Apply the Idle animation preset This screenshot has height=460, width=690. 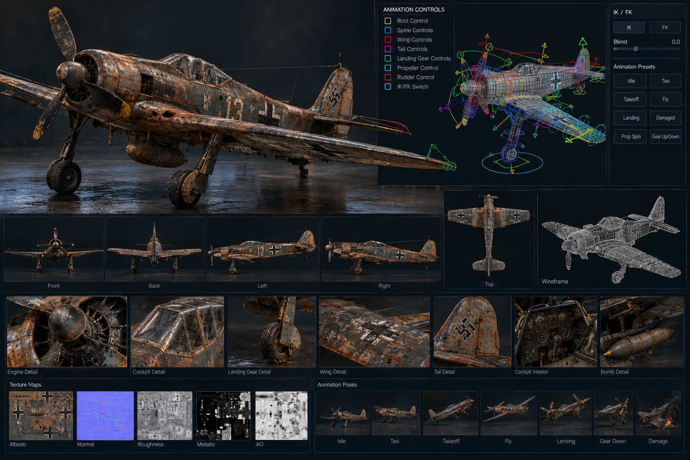point(630,81)
